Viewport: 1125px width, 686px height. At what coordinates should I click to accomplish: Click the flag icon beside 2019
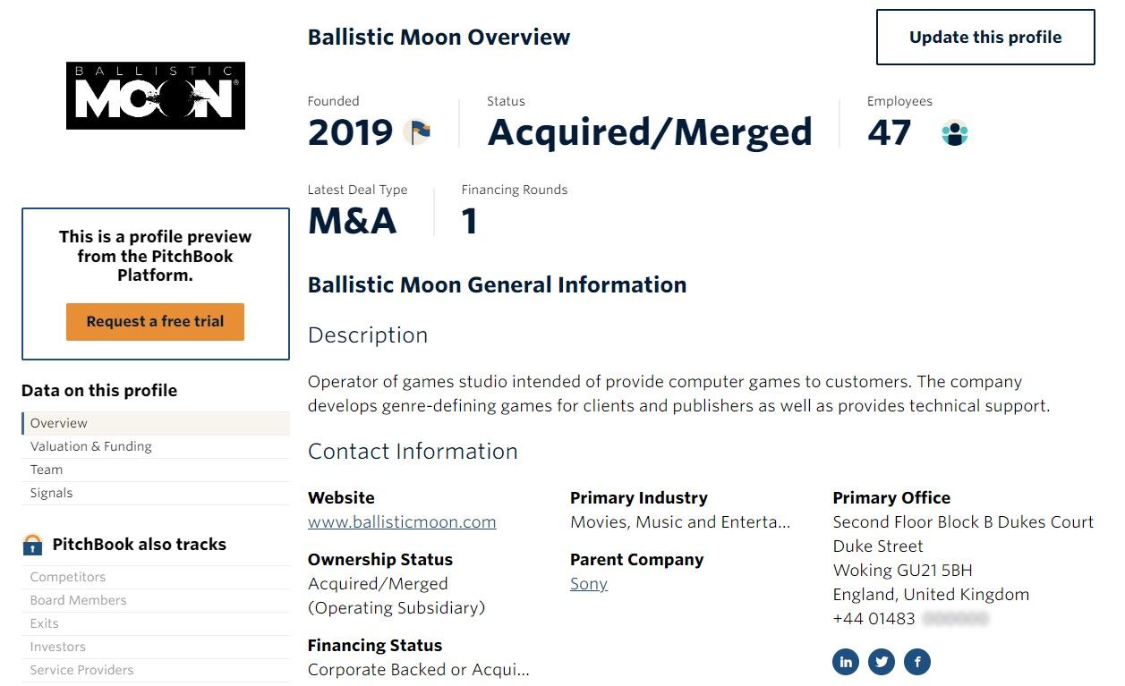pos(417,132)
